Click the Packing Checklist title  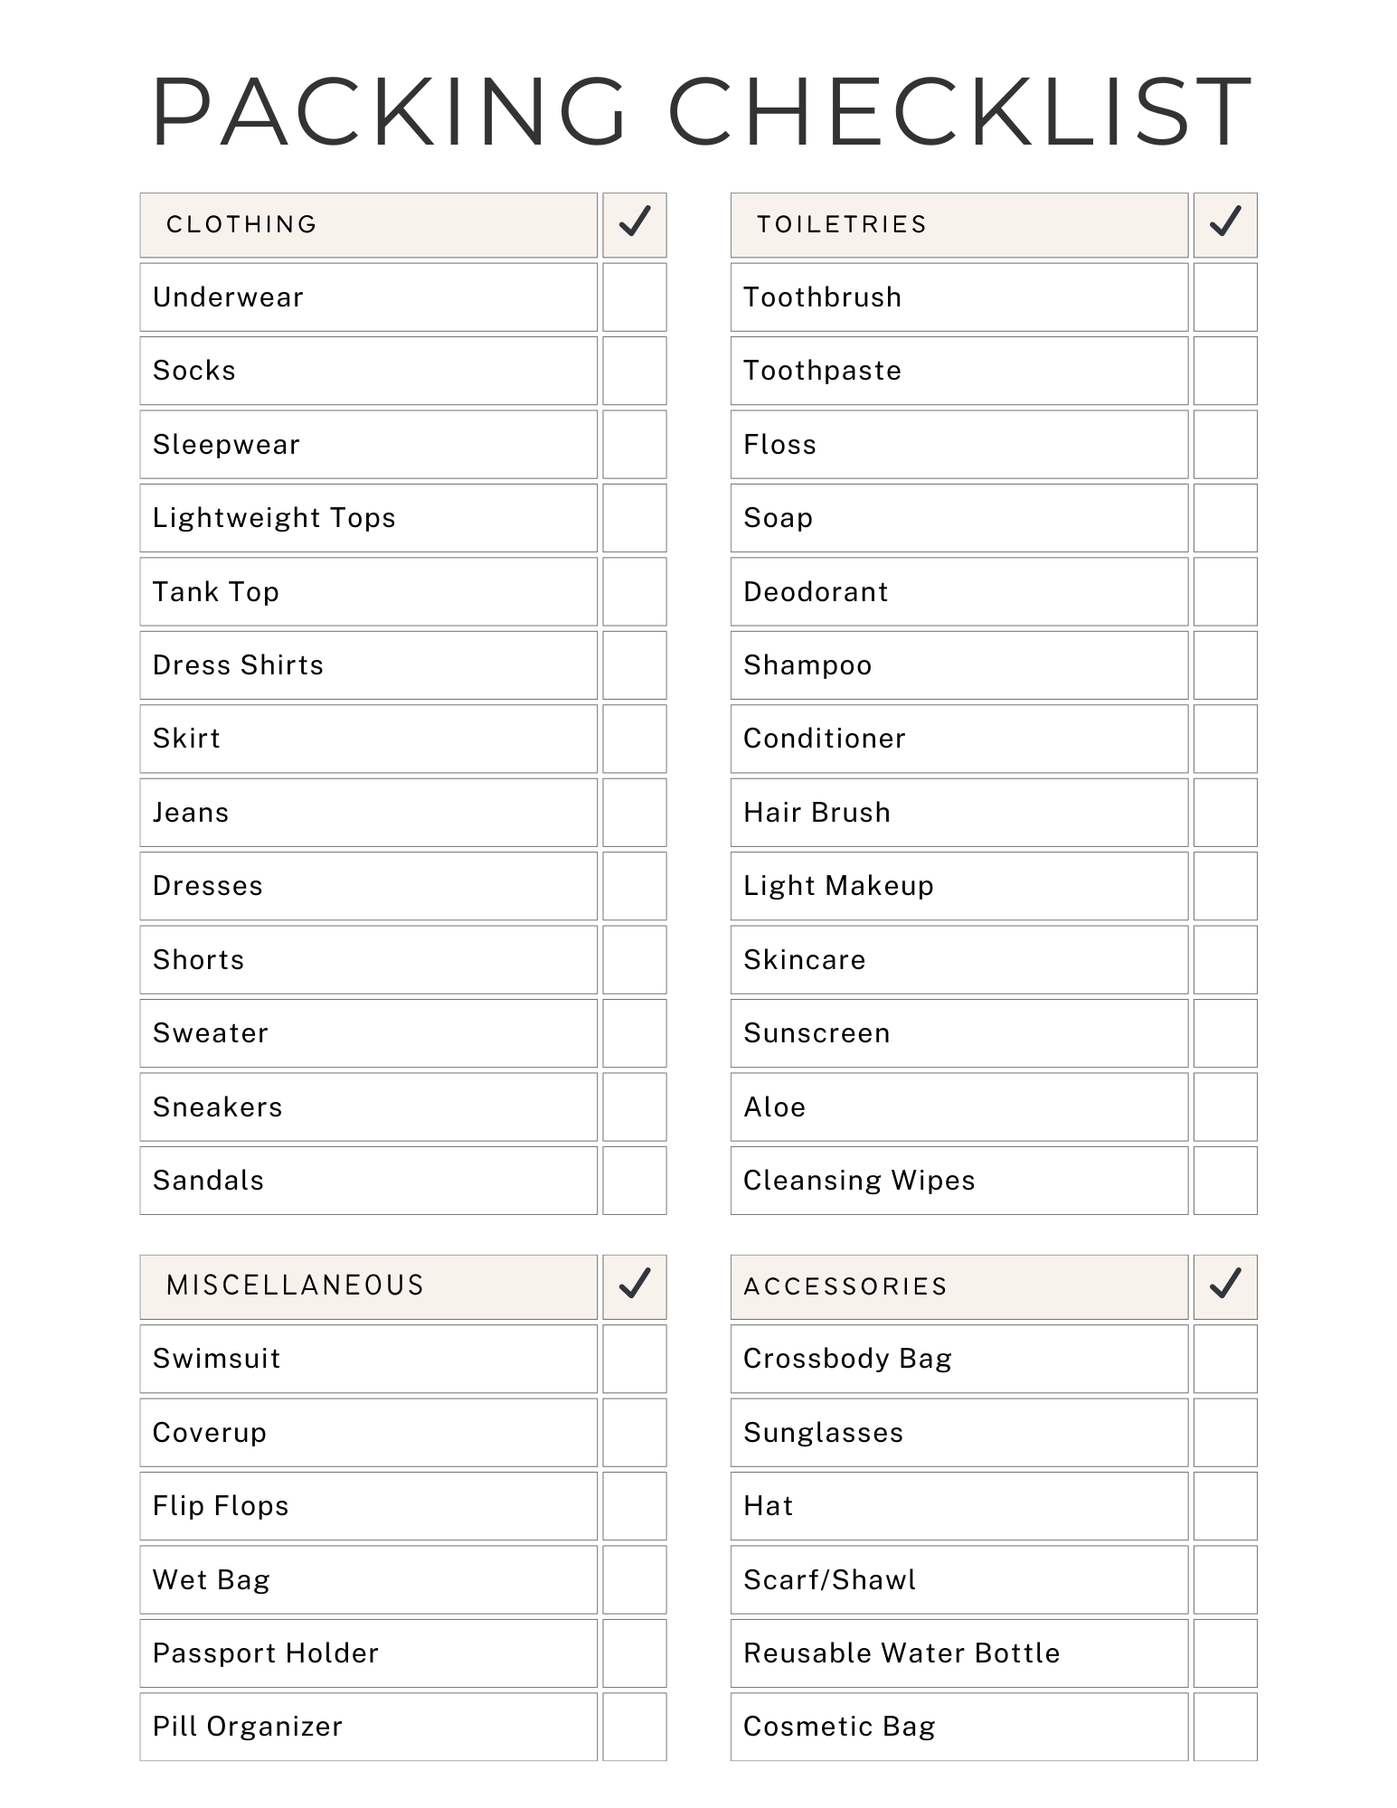(702, 110)
